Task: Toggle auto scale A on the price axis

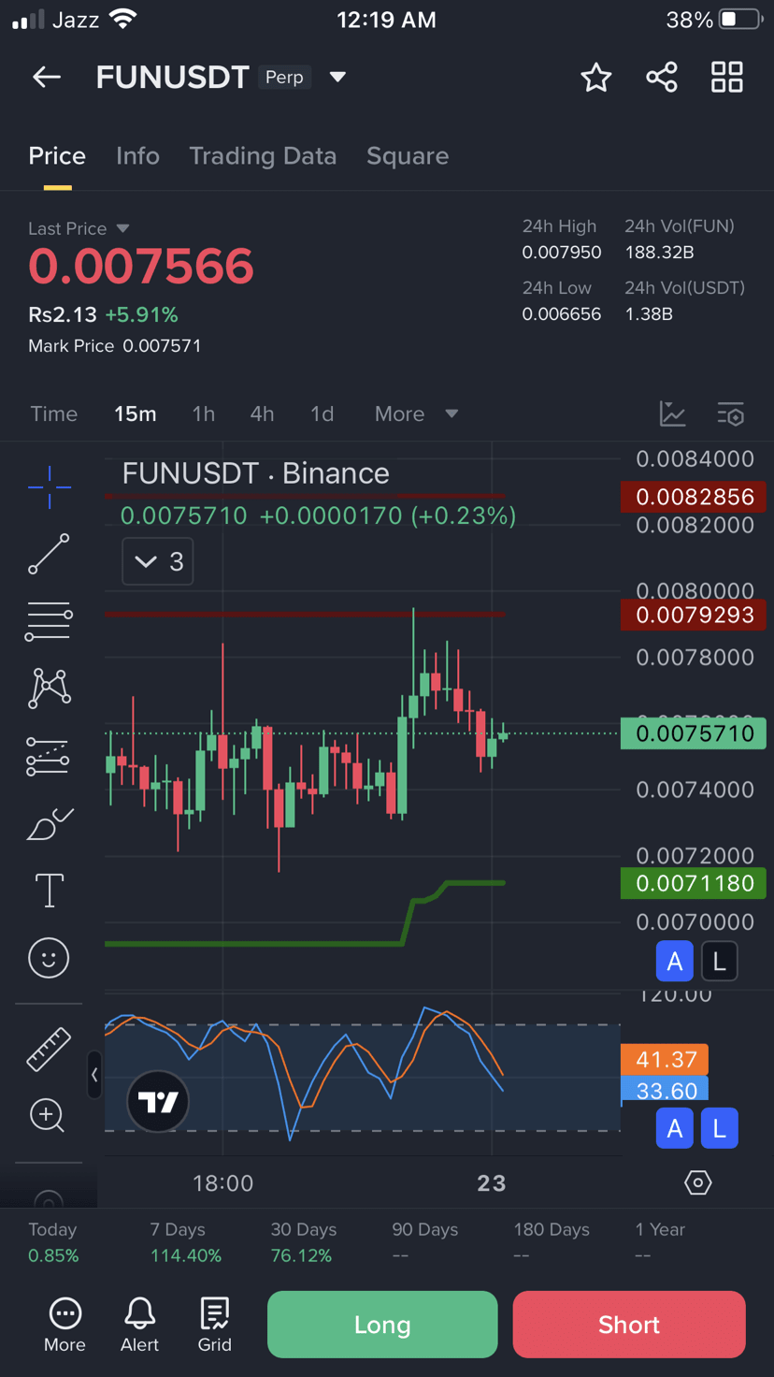Action: coord(674,961)
